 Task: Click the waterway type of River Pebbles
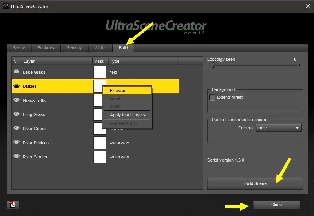[x=119, y=143]
